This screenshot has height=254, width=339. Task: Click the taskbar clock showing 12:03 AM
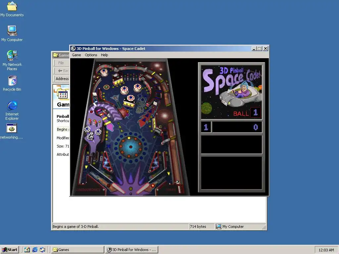click(x=326, y=250)
